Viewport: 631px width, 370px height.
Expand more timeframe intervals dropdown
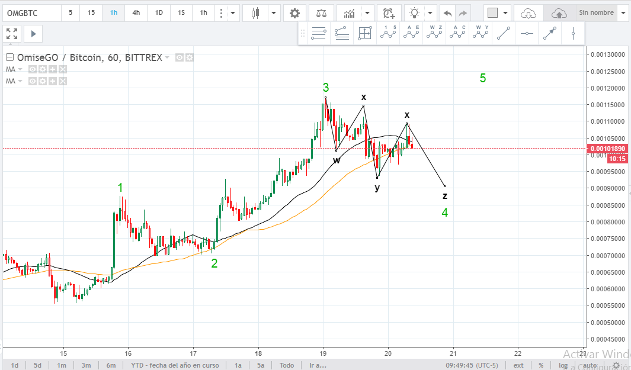click(x=233, y=13)
